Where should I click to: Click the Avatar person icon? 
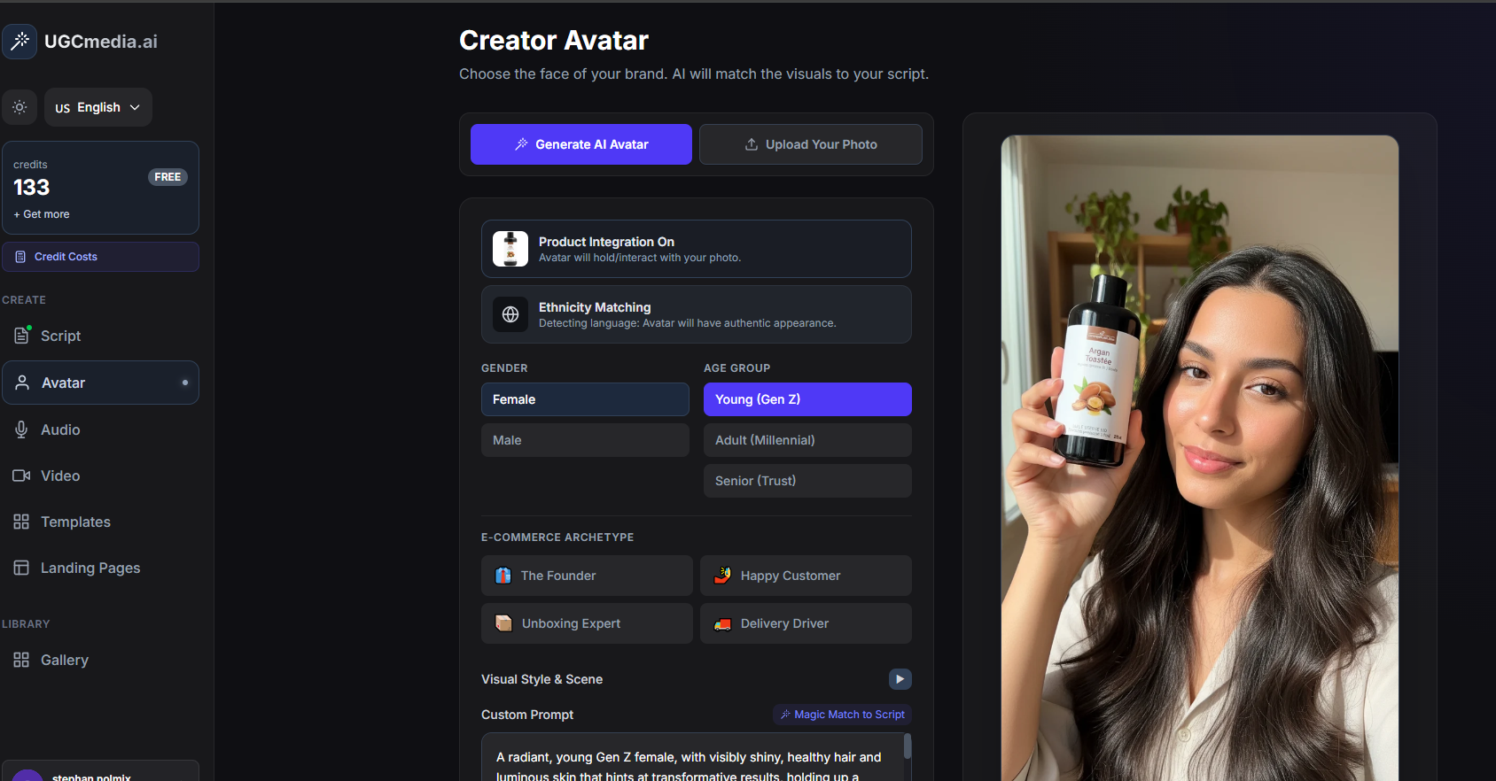22,383
